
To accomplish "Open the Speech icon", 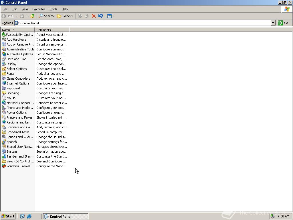I will pos(4,142).
